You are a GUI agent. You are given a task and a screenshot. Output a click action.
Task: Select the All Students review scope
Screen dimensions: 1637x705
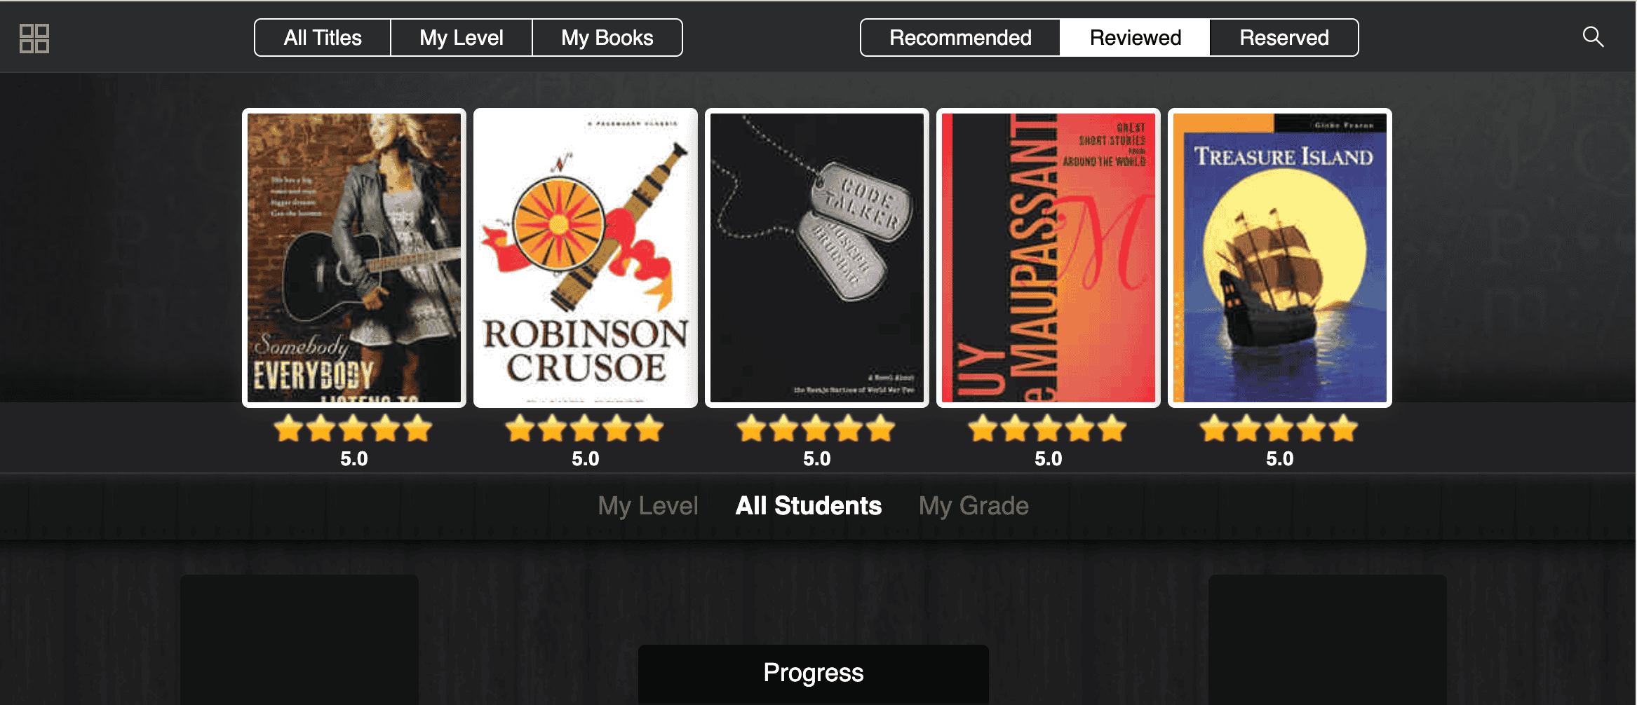[x=808, y=506]
